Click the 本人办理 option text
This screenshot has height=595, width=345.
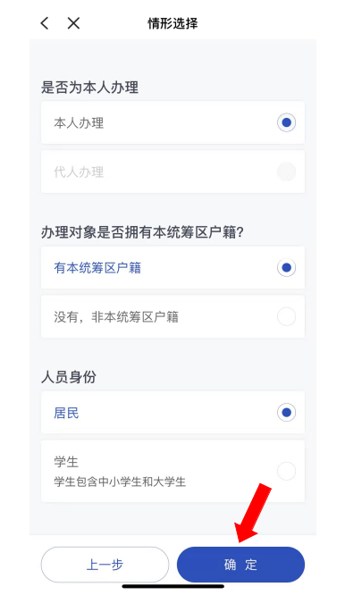79,123
